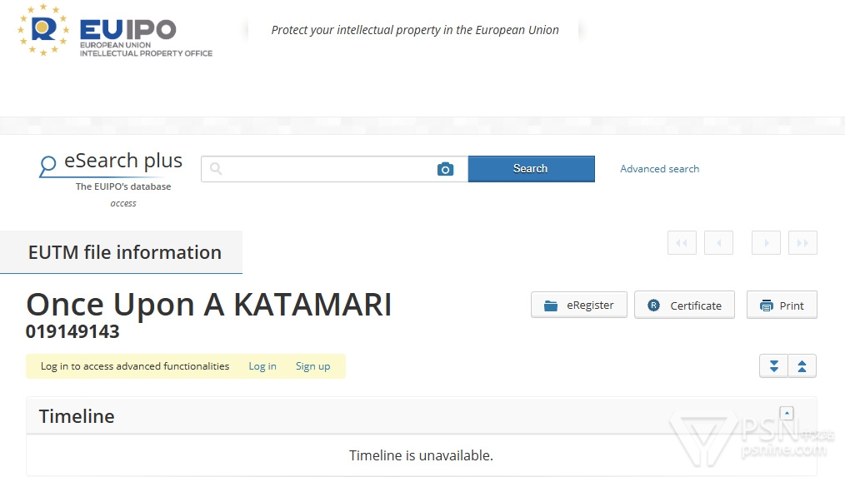The width and height of the screenshot is (845, 477).
Task: Open Advanced search link
Action: (660, 169)
